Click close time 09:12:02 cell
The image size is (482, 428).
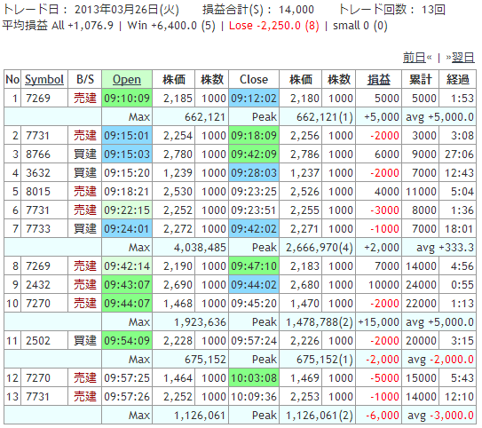tap(254, 99)
